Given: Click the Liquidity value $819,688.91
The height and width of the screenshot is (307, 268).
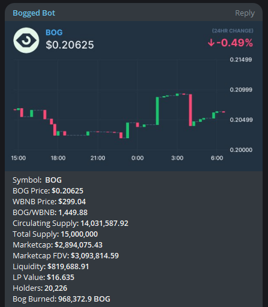Looking at the screenshot, I should point(68,267).
